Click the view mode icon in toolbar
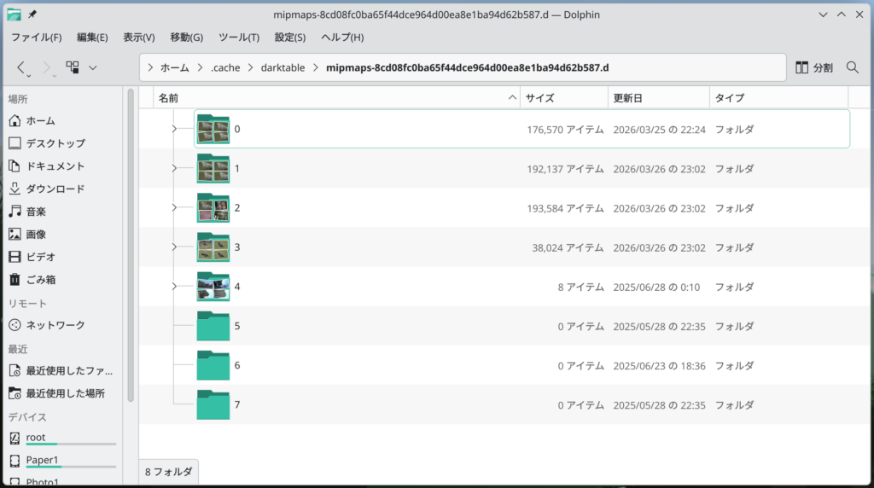Viewport: 874px width, 488px height. click(73, 67)
